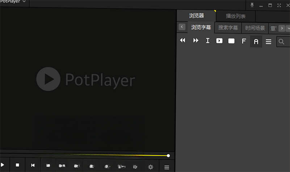This screenshot has height=172, width=290.
Task: Open the PotPlayer main menu dropdown
Action: [13, 2]
